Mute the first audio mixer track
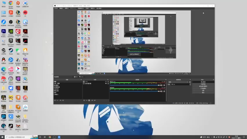This screenshot has width=247, height=139. click(161, 85)
